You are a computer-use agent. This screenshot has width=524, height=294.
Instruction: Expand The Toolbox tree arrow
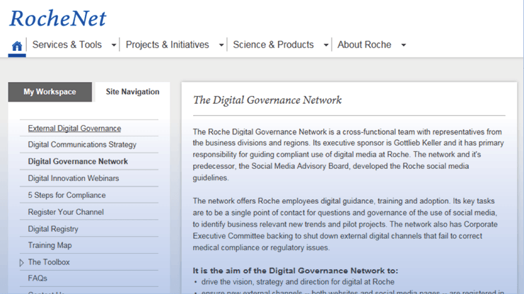[22, 263]
